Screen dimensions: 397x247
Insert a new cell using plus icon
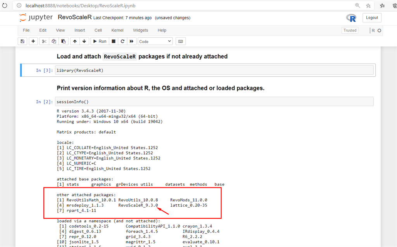tap(33, 41)
